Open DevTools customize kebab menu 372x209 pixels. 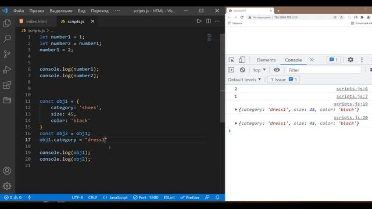point(362,60)
